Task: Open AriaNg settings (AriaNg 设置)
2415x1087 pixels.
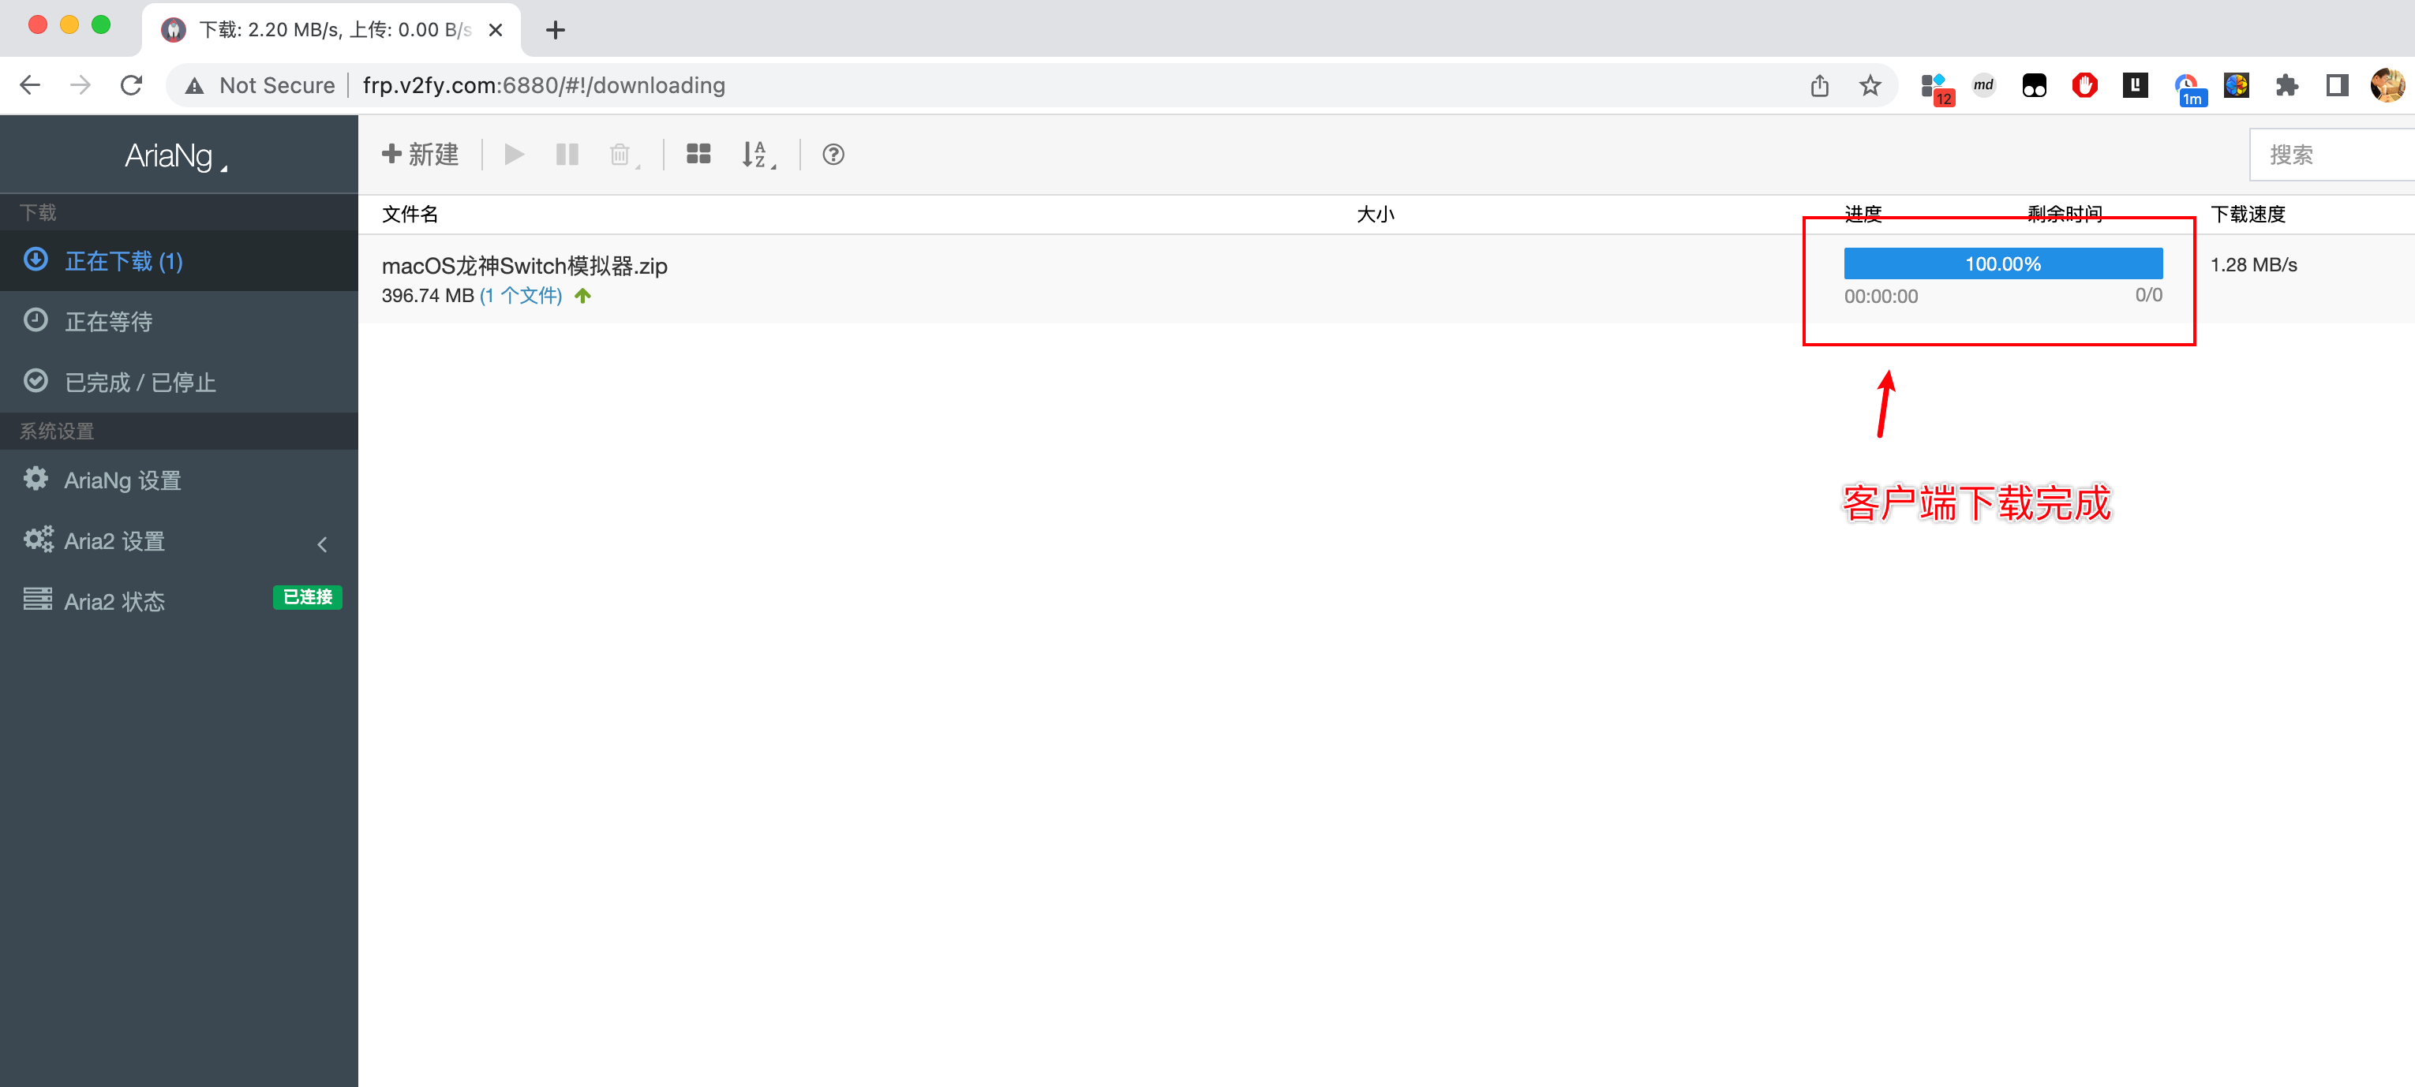Action: (x=122, y=480)
